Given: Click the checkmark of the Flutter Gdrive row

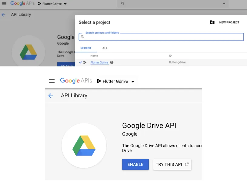Looking at the screenshot, I should [81, 62].
